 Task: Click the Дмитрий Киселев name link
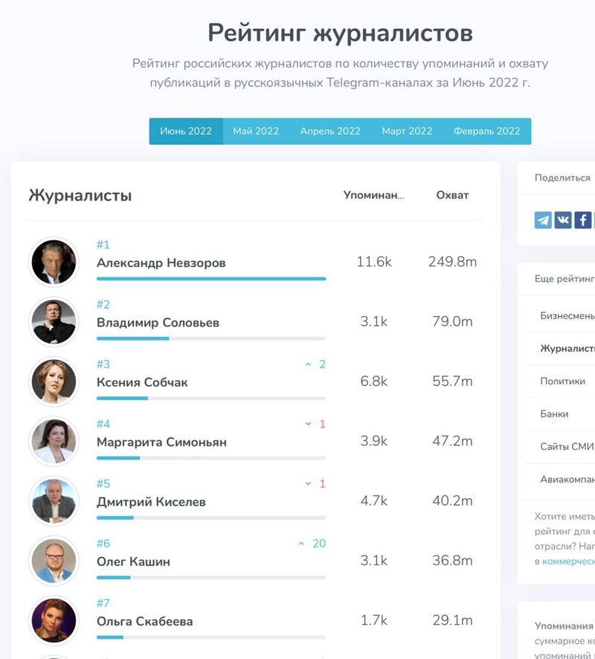151,502
